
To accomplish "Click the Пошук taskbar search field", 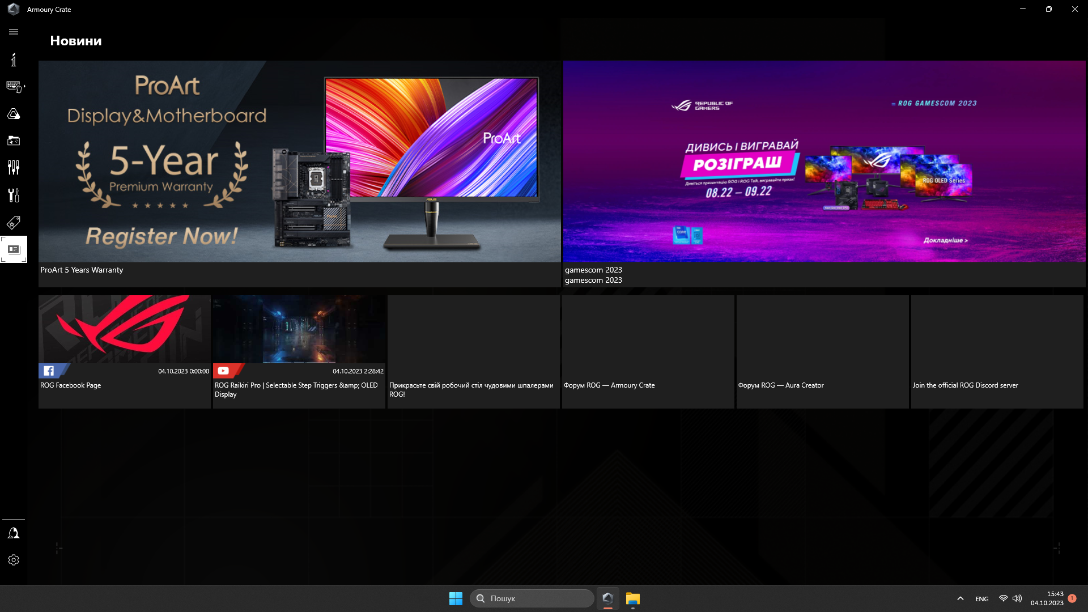I will pyautogui.click(x=532, y=598).
